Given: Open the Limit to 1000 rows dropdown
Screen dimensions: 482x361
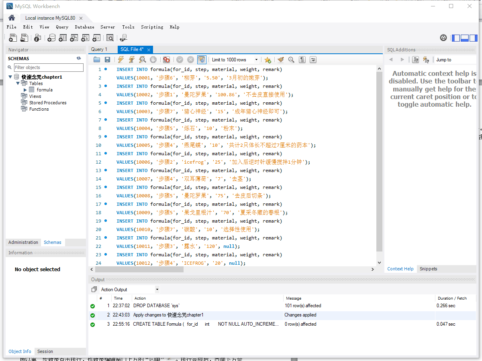Looking at the screenshot, I should pyautogui.click(x=235, y=60).
